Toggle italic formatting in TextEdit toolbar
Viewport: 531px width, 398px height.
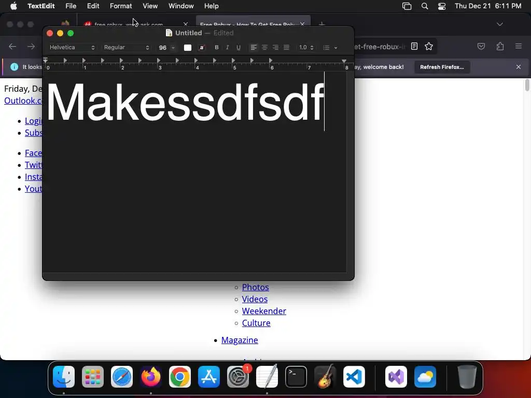click(227, 47)
